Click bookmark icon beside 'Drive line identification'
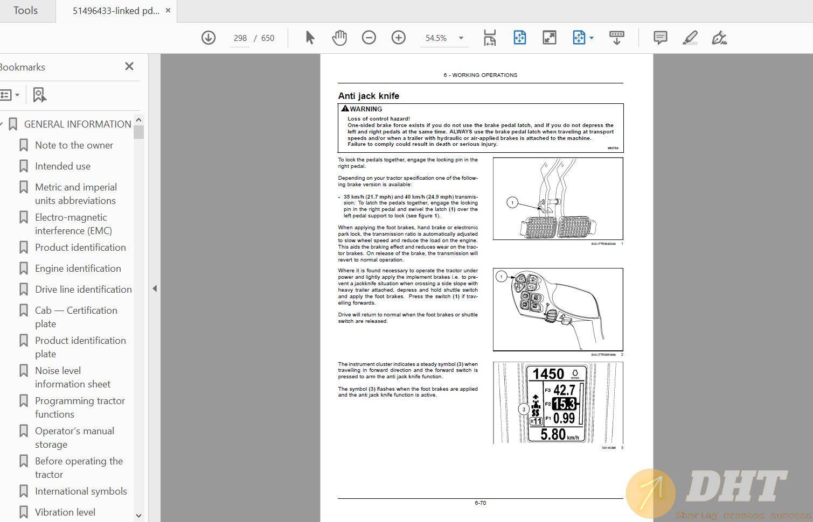Viewport: 813px width, 522px height. [x=24, y=290]
